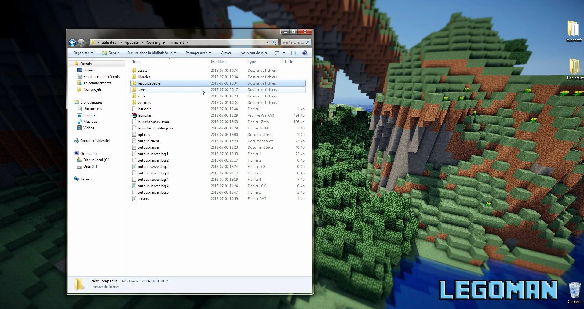Select the servers DAT file icon

click(134, 198)
